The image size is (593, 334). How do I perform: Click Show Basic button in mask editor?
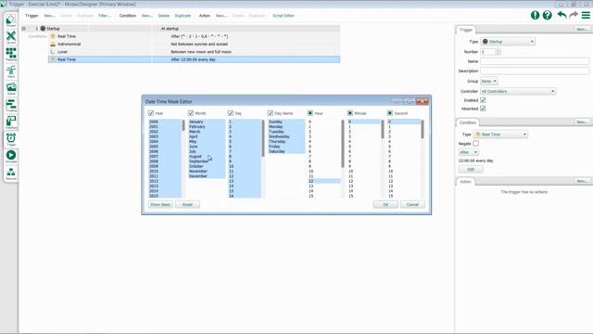pyautogui.click(x=160, y=204)
